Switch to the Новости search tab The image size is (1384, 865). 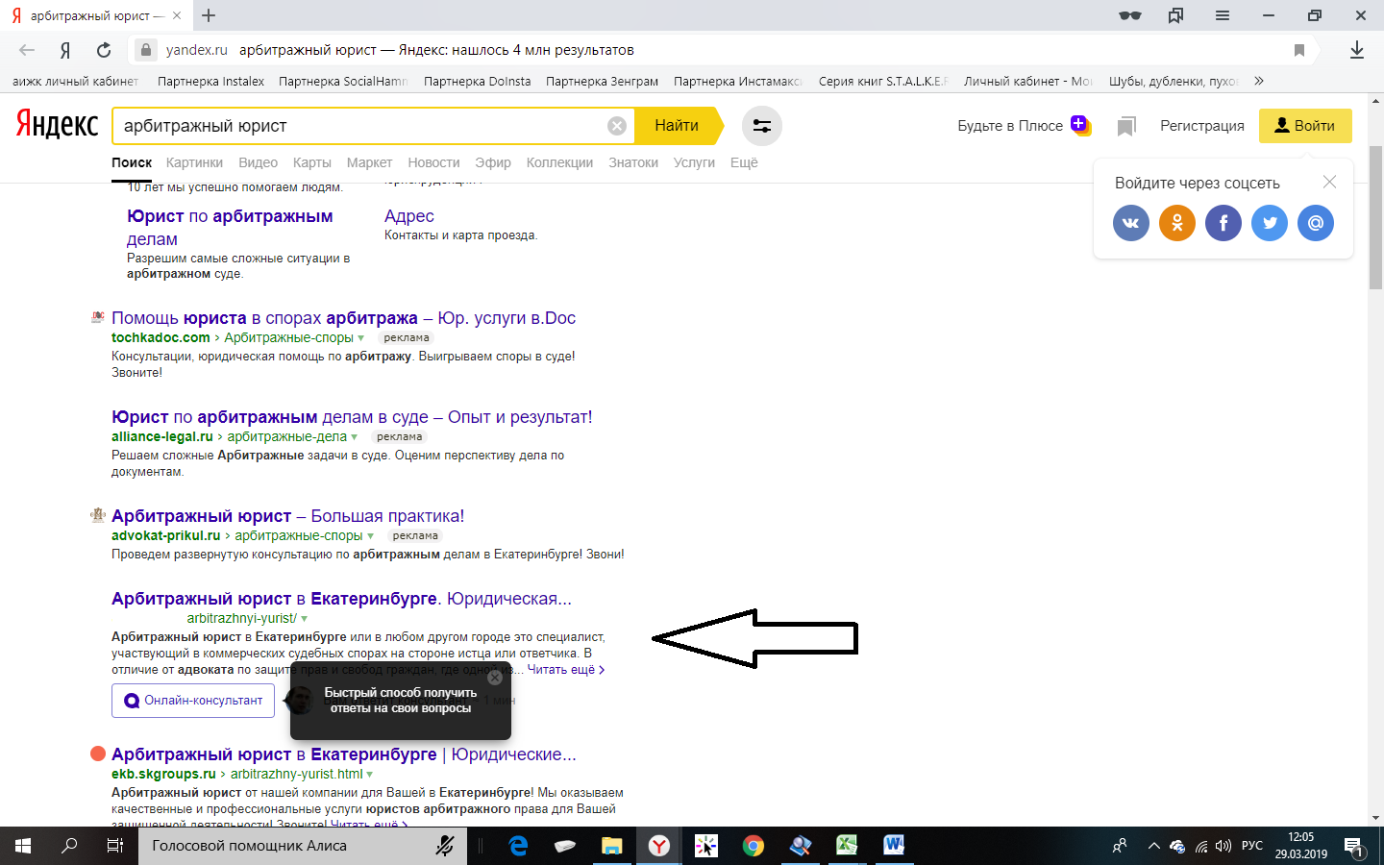point(433,162)
